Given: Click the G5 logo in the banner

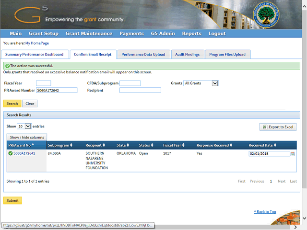Looking at the screenshot, I should click(31, 14).
